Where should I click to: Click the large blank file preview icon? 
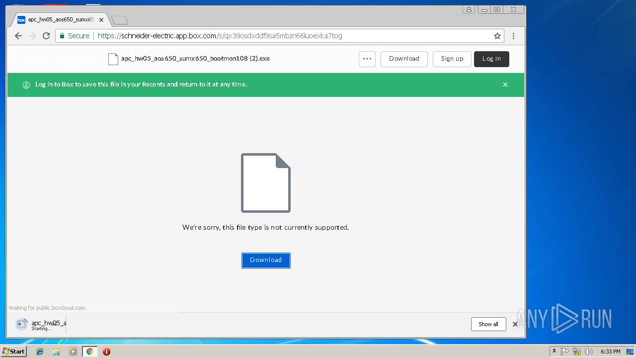coord(266,183)
